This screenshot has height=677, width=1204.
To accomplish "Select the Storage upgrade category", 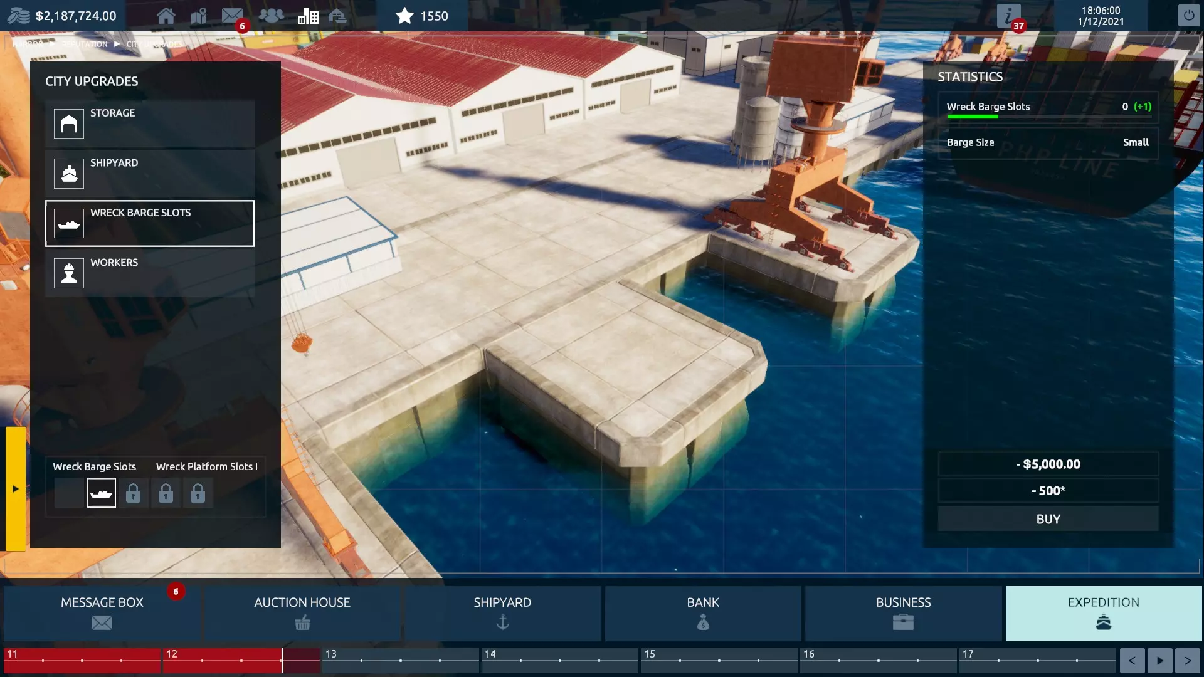I will click(149, 123).
